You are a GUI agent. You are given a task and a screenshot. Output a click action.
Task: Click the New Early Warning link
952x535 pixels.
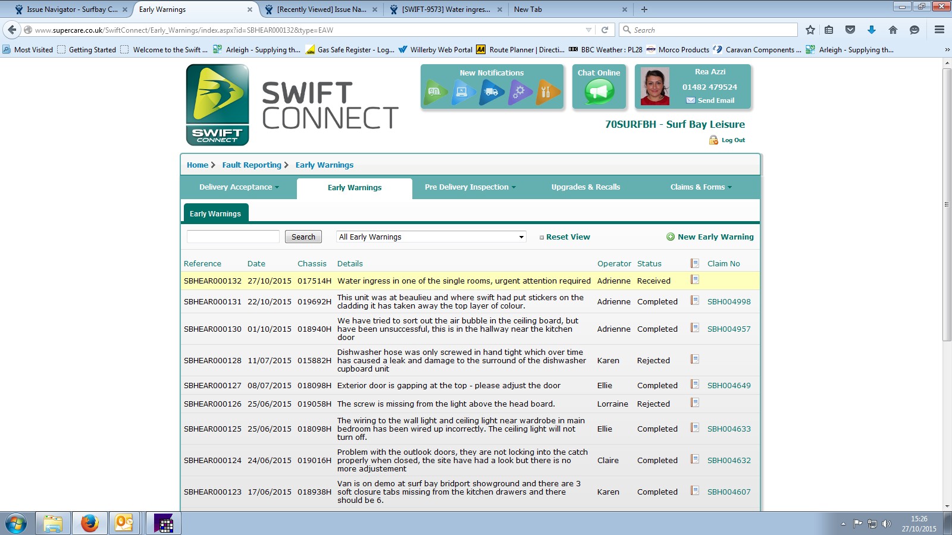click(x=715, y=237)
